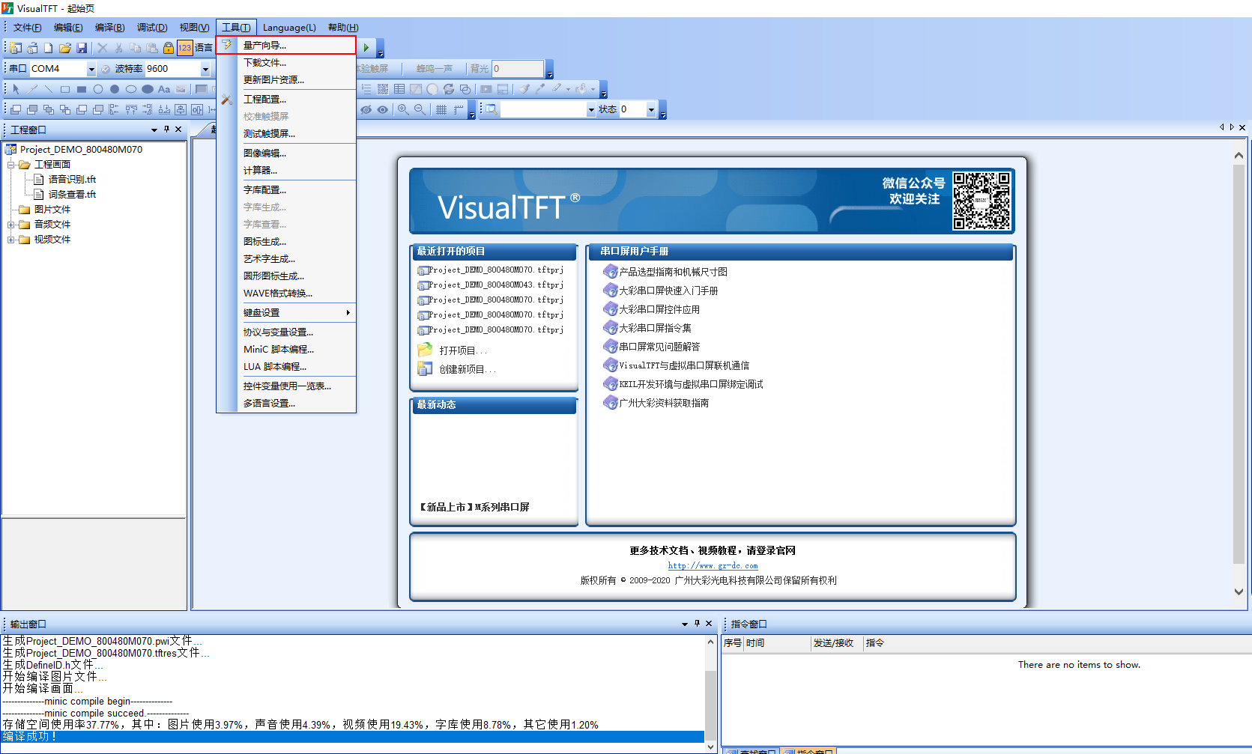This screenshot has width=1252, height=754.
Task: Select the hollow ellipse drawing tool
Action: click(131, 89)
